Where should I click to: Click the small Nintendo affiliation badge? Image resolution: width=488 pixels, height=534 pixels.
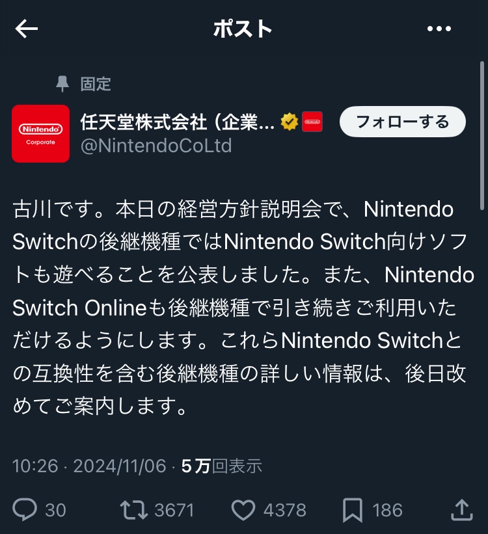coord(312,122)
